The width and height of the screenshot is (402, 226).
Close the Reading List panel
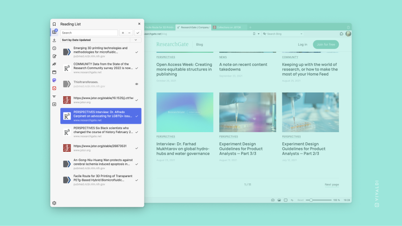[139, 24]
